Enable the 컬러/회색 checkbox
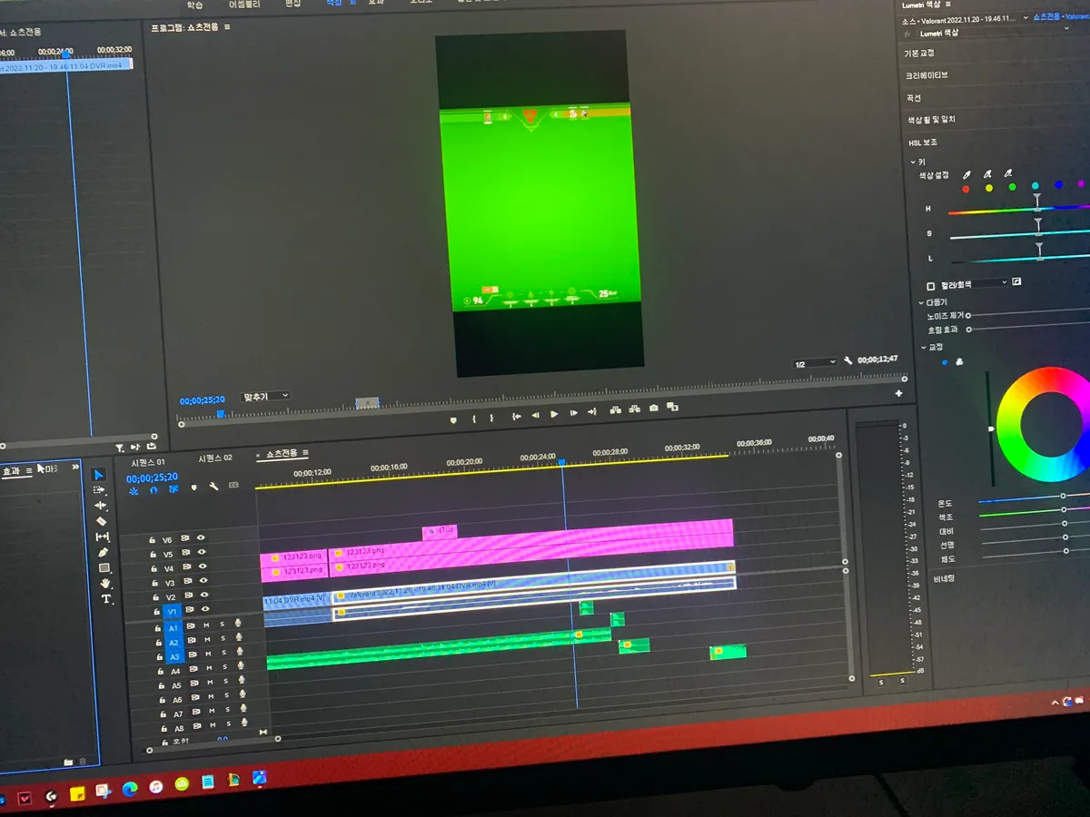The height and width of the screenshot is (817, 1090). coord(930,284)
